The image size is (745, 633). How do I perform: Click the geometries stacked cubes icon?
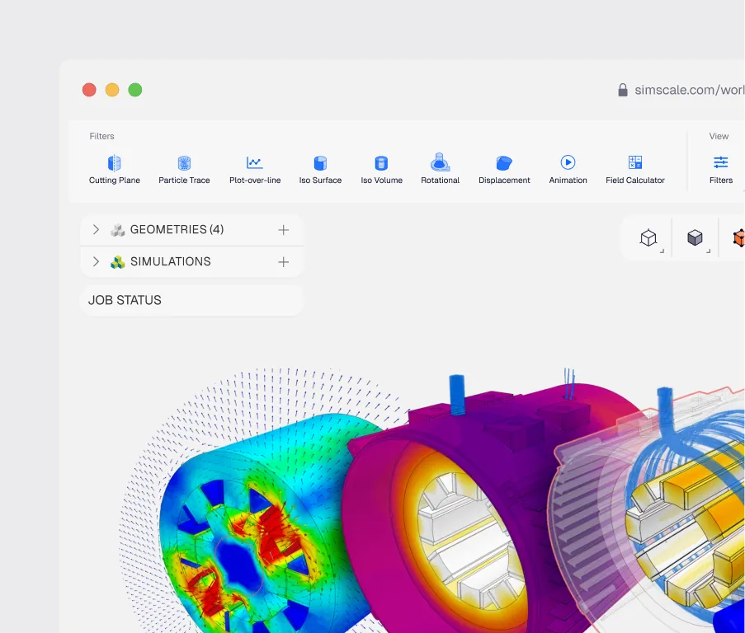(117, 230)
